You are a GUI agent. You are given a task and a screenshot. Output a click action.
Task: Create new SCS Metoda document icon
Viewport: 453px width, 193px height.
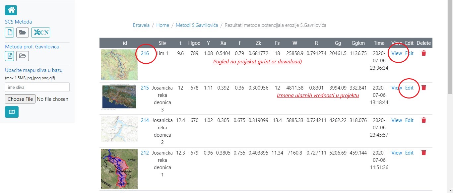[x=10, y=32]
